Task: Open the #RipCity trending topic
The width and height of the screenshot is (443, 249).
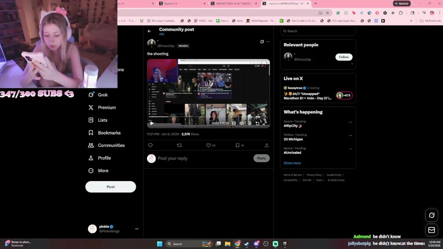Action: click(292, 126)
